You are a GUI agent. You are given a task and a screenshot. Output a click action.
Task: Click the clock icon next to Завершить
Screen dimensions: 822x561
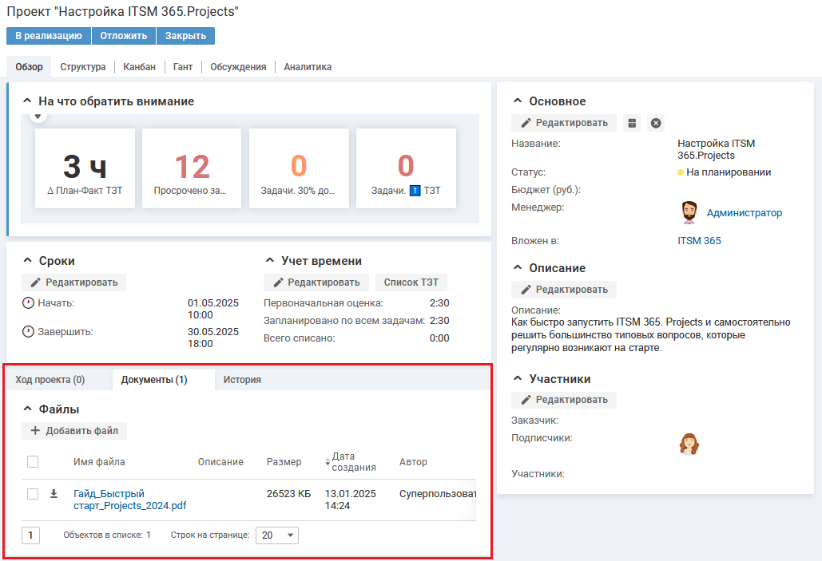(x=29, y=331)
